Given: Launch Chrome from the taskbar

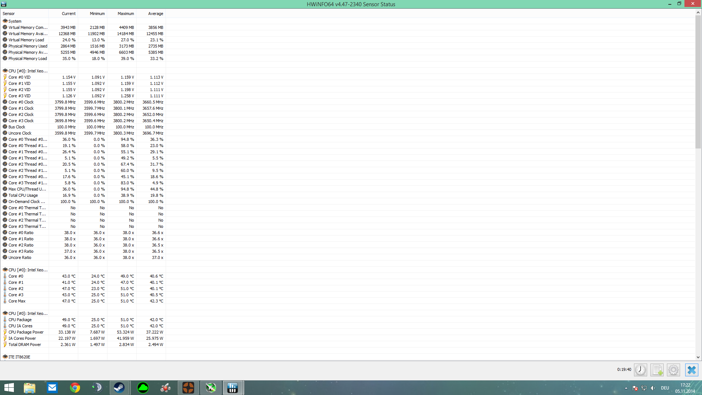Looking at the screenshot, I should 75,387.
